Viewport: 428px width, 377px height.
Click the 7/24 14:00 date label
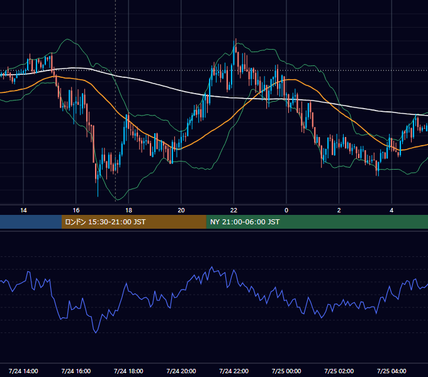click(23, 371)
